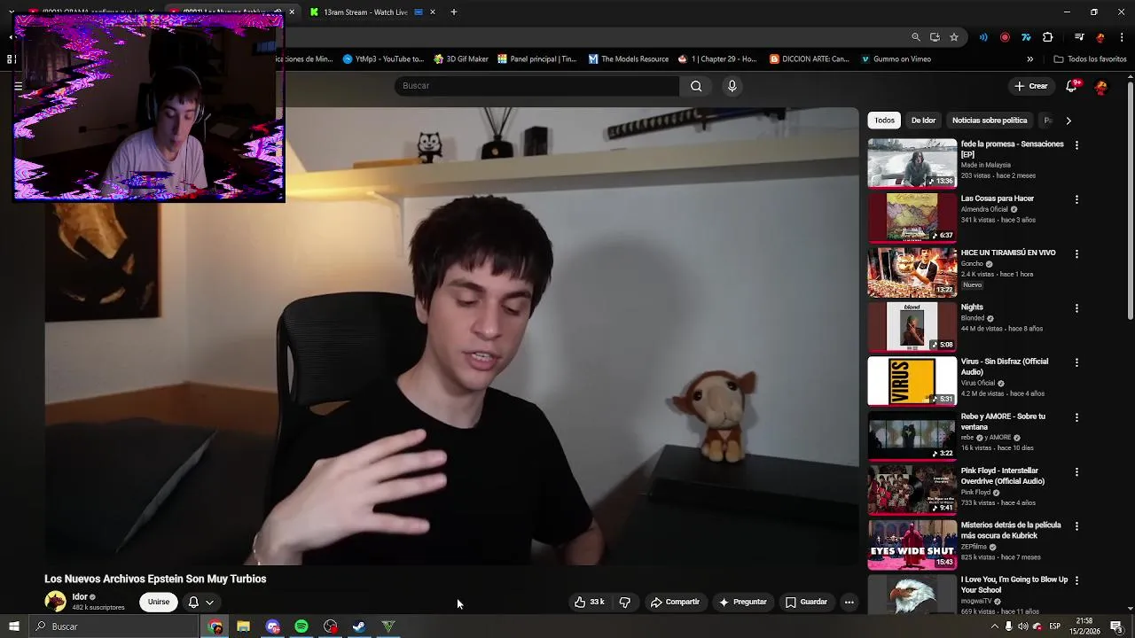Show hidden bookmarks with the double chevron
Screen dimensions: 1135x638
point(1029,59)
